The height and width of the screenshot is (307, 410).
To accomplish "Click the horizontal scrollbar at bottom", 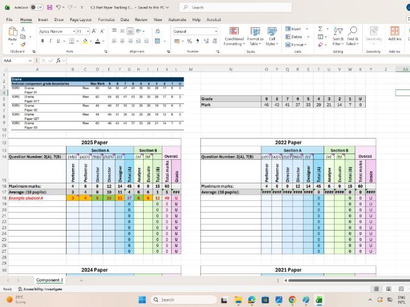I will point(349,280).
